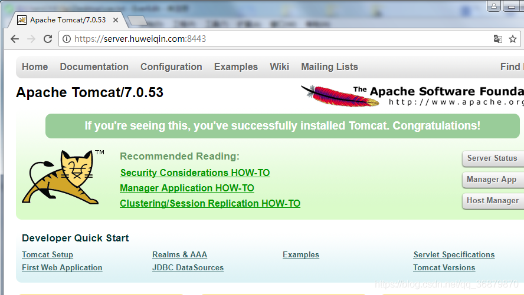Open the Wiki menu item
Image resolution: width=524 pixels, height=295 pixels.
(279, 67)
